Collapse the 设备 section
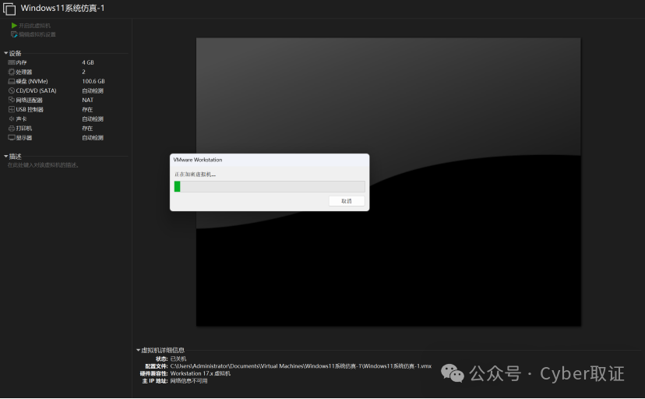The image size is (645, 399). [5, 53]
